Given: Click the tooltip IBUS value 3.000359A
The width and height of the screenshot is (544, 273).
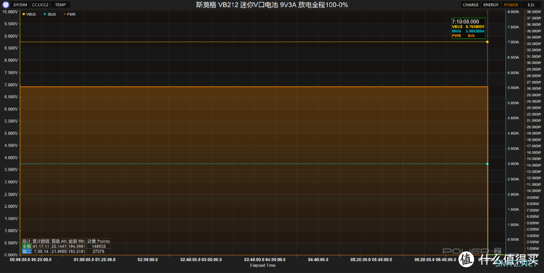Looking at the screenshot, I should [475, 31].
